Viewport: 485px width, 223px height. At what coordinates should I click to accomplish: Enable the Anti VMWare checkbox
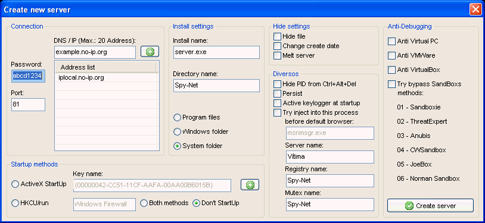tap(391, 55)
